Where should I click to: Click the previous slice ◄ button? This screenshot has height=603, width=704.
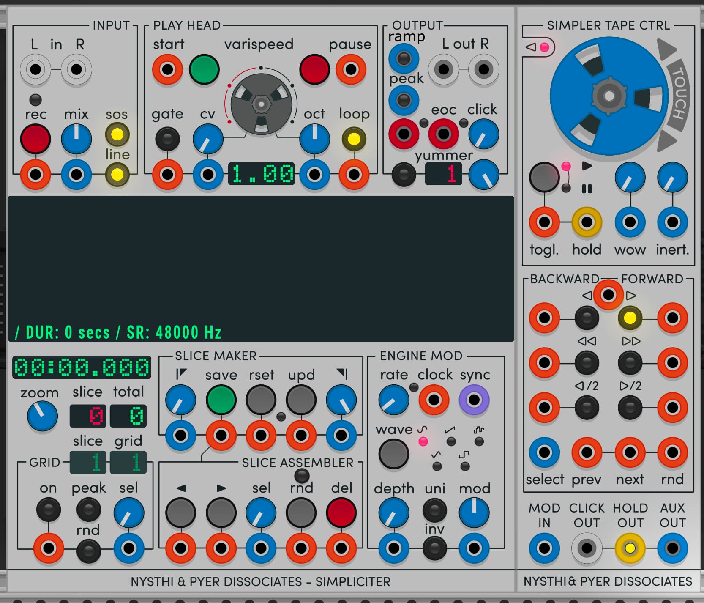181,513
